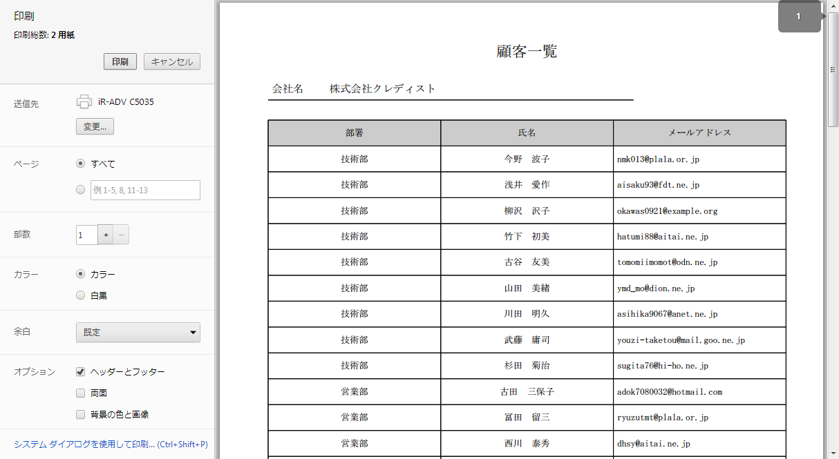The width and height of the screenshot is (839, 459).
Task: Click the name 川田 明久
Action: coord(527,313)
